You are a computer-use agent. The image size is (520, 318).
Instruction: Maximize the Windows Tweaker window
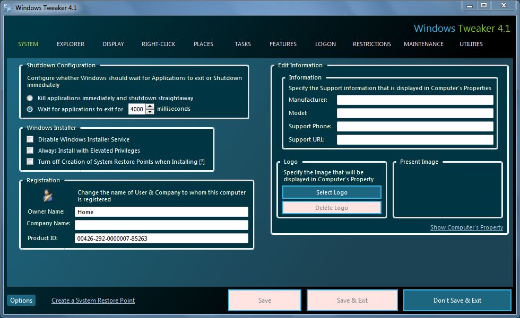(x=484, y=6)
